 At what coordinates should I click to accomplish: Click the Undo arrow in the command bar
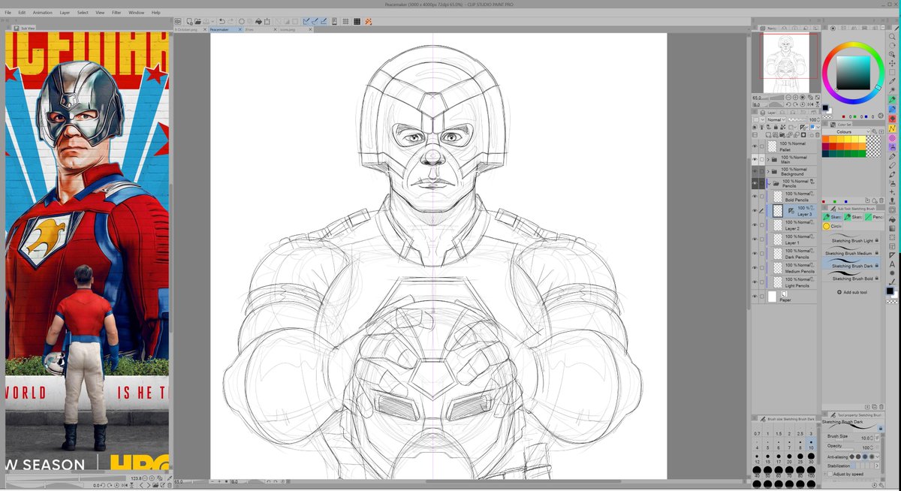(222, 22)
